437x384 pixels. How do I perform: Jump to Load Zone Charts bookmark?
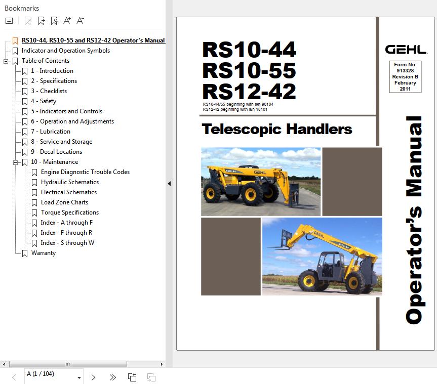coord(64,202)
